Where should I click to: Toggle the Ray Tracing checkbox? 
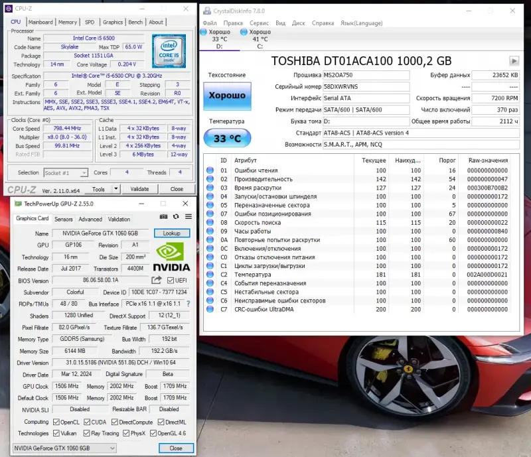tap(87, 433)
